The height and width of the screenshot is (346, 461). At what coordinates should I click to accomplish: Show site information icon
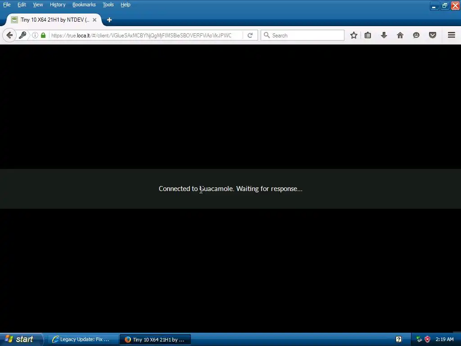(35, 35)
